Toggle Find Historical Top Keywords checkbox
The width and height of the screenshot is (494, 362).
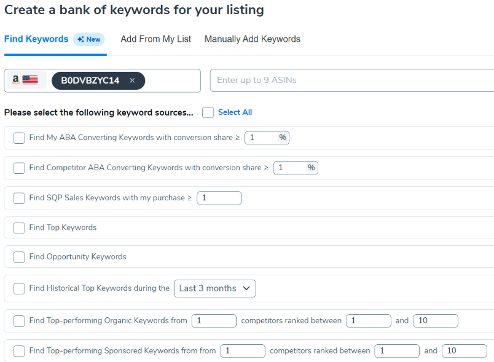tap(19, 288)
